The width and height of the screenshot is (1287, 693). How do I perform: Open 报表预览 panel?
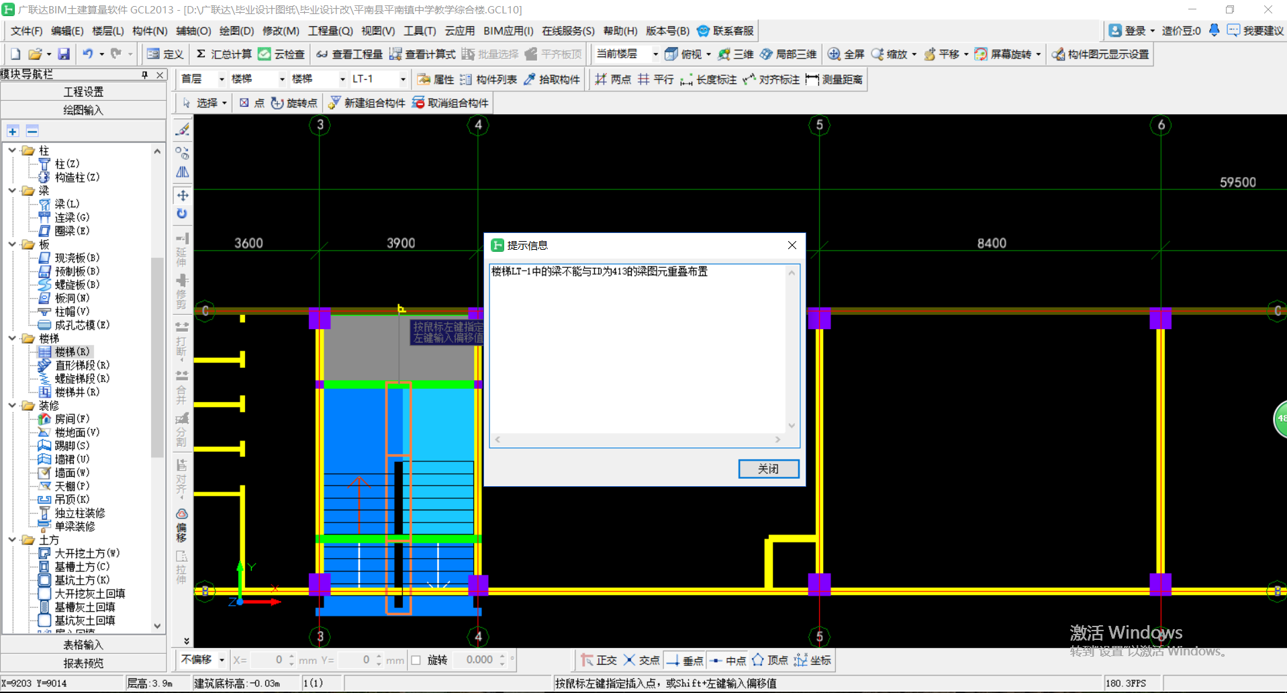tap(83, 663)
